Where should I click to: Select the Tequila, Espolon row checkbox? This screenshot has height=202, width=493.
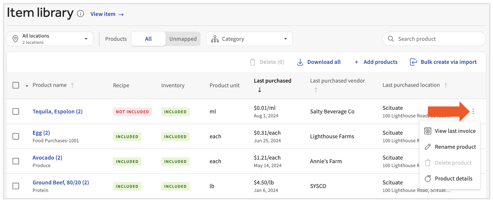[x=16, y=112]
